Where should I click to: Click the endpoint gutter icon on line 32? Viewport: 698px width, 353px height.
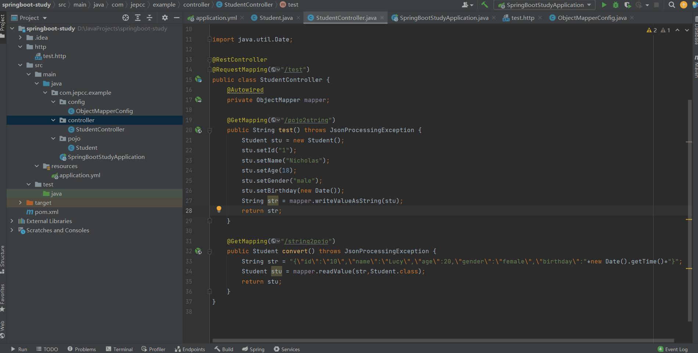[x=198, y=251]
